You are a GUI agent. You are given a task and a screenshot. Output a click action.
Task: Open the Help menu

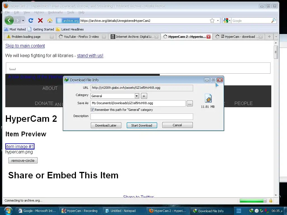82,12
